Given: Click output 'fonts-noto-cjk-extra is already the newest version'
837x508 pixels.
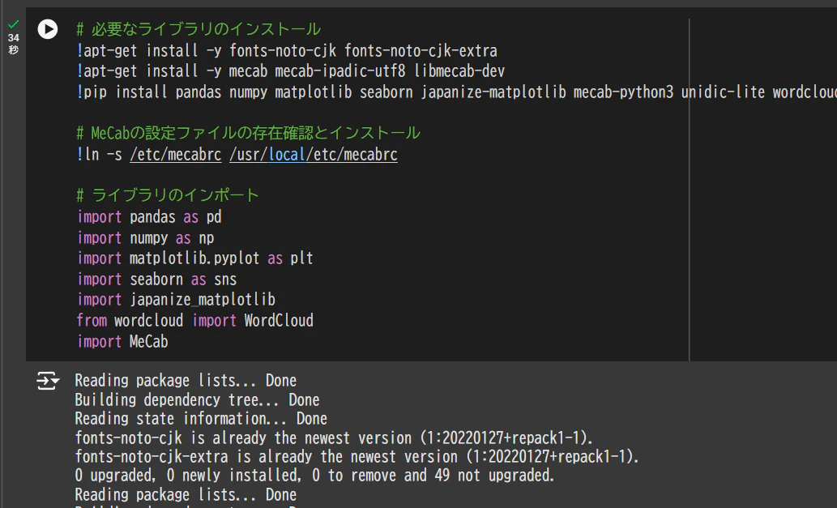Looking at the screenshot, I should pyautogui.click(x=357, y=457).
